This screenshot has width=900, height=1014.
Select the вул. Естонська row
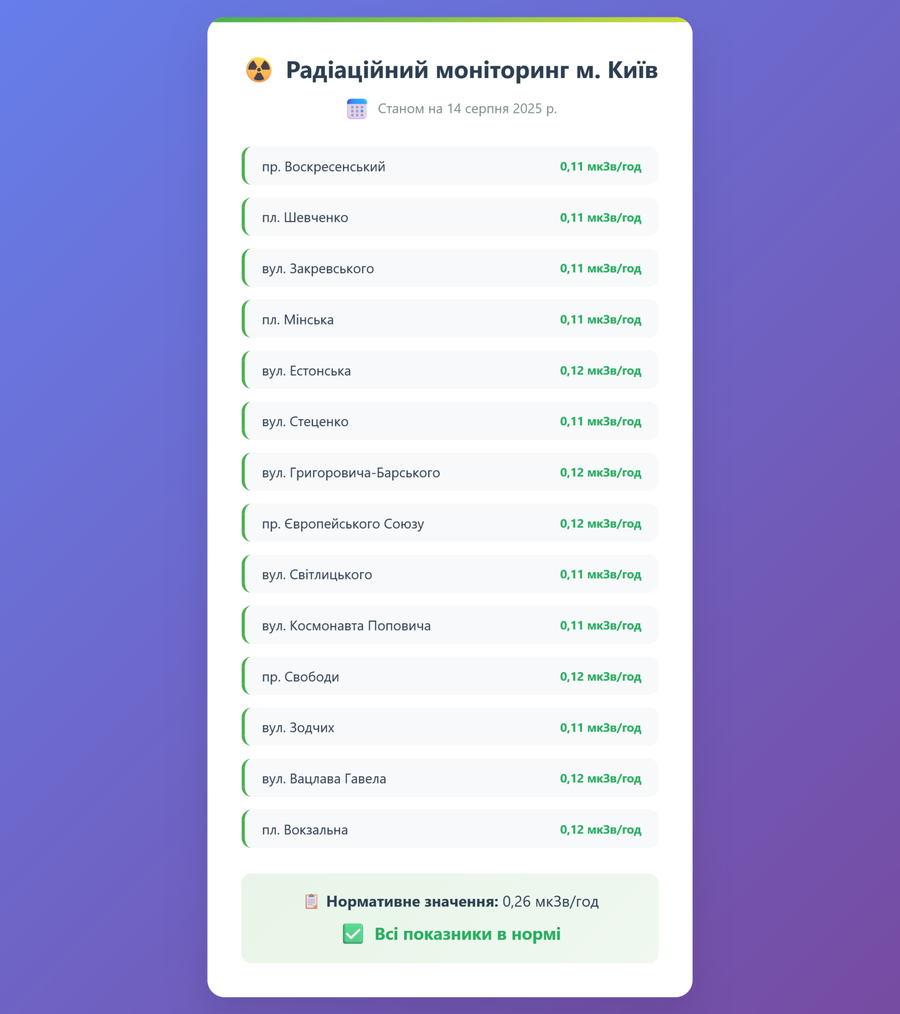pos(450,370)
